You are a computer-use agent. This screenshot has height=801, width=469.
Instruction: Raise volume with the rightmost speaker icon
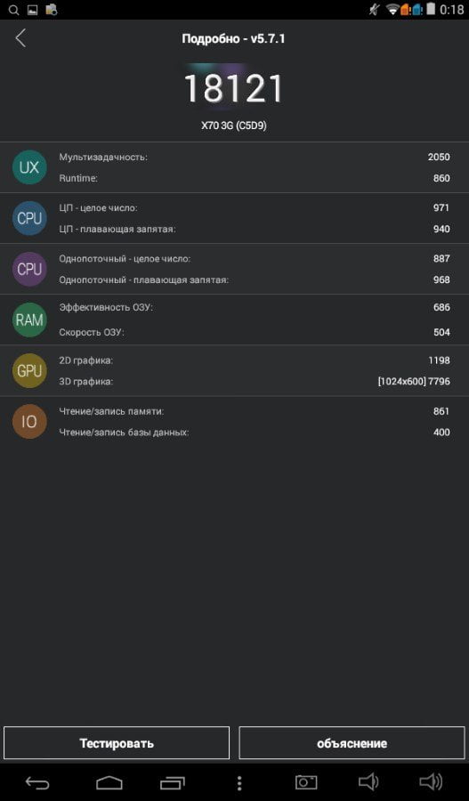tap(431, 781)
